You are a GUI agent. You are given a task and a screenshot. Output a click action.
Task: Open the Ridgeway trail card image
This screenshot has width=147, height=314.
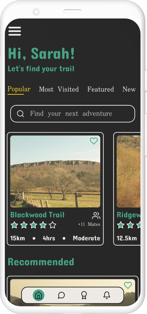click(x=128, y=172)
